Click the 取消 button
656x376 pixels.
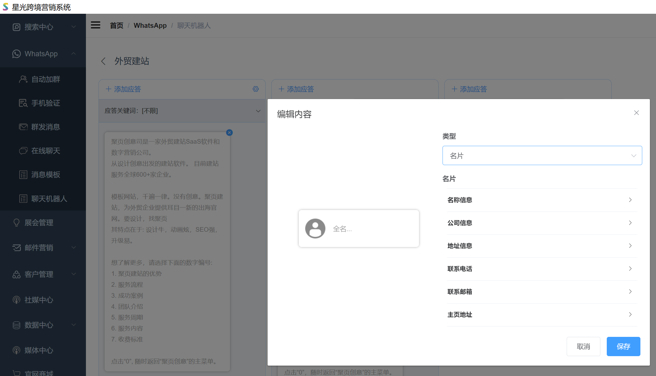583,346
